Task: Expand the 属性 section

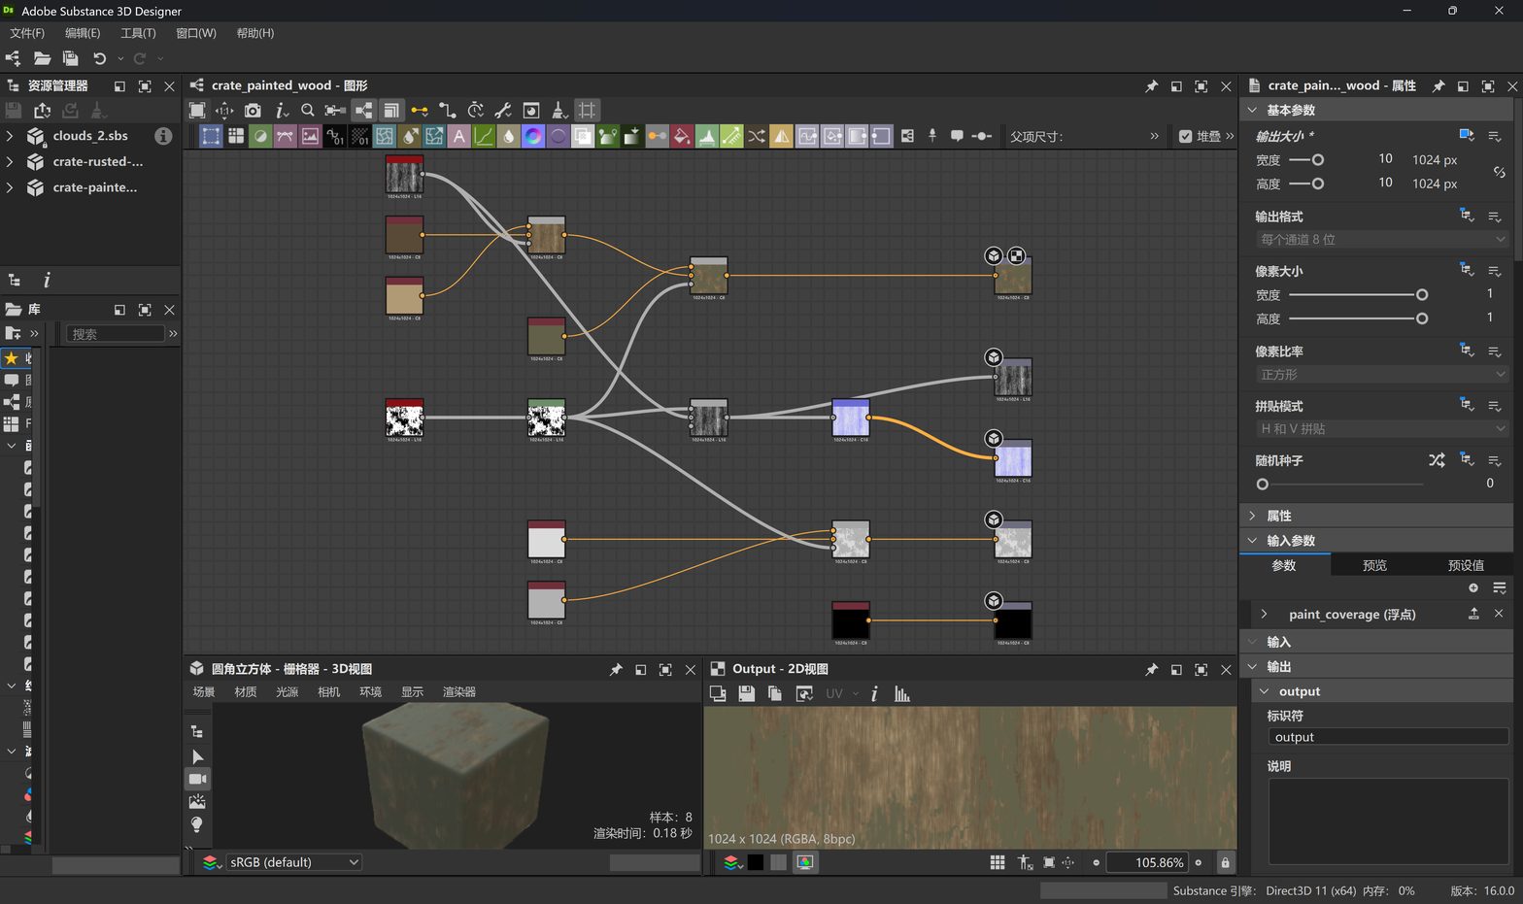Action: coord(1252,516)
